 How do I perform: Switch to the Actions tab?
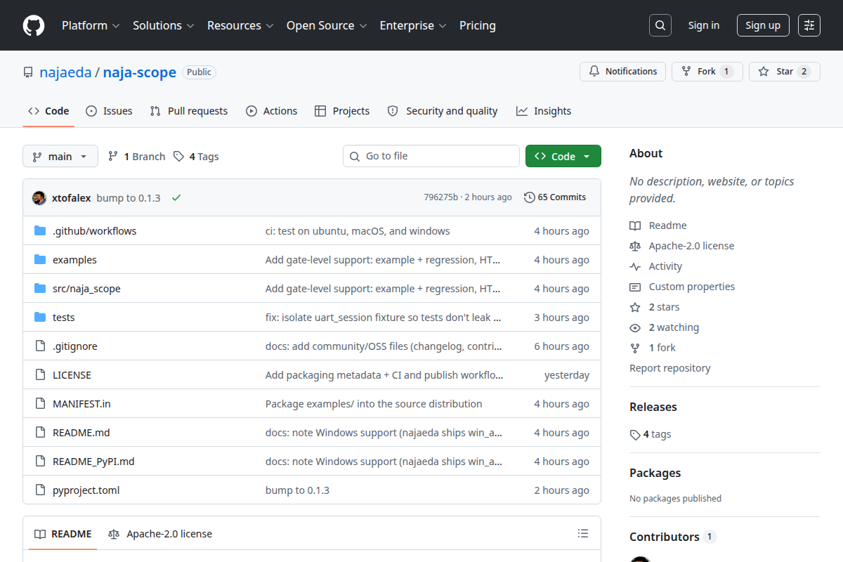point(272,111)
